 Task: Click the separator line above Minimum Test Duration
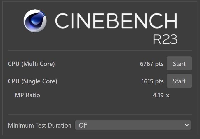100,114
